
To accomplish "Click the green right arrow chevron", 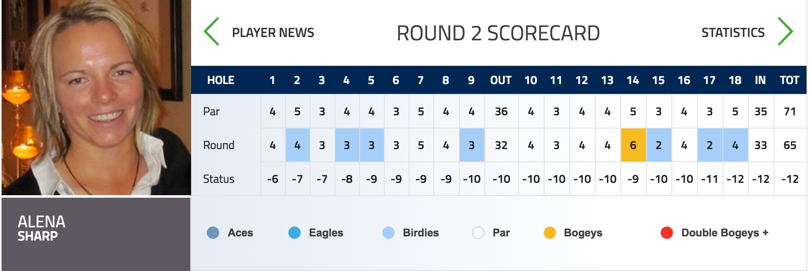I will pos(785,31).
